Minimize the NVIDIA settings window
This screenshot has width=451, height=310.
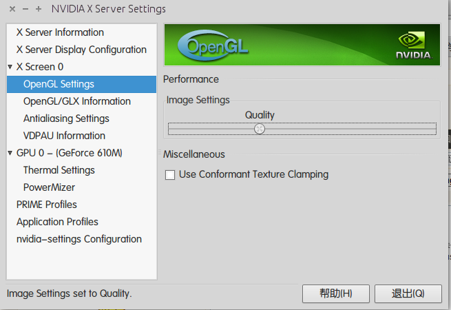pos(25,9)
